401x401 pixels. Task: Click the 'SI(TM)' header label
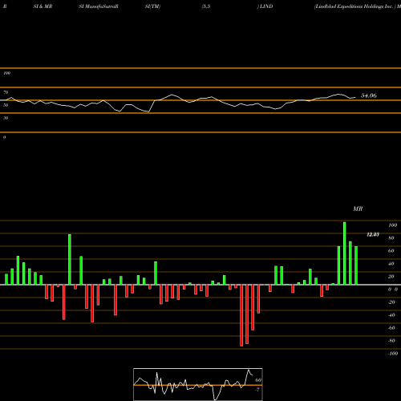(x=152, y=6)
